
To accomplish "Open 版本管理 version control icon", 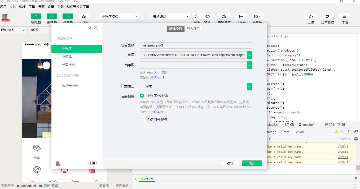I will coord(328,16).
